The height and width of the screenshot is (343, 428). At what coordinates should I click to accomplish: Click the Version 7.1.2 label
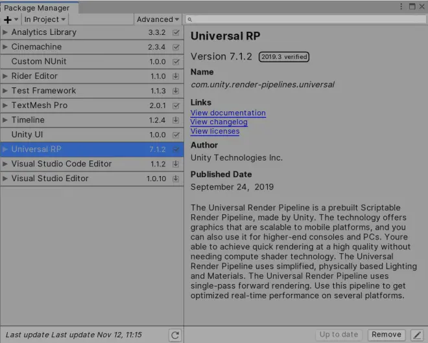coord(221,56)
